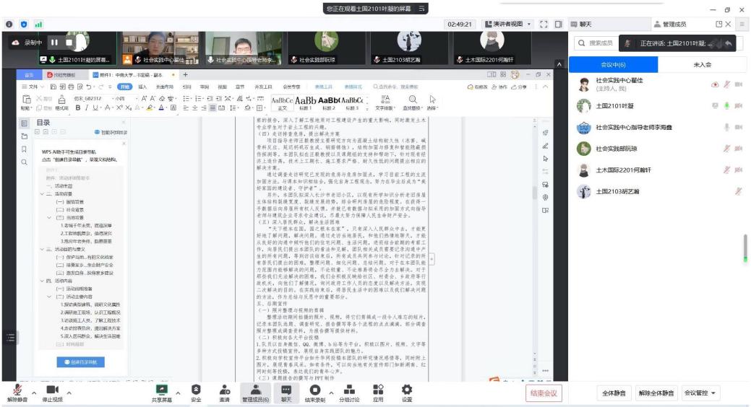Open meeting 设置 gear icon
751x407 pixels.
pyautogui.click(x=407, y=392)
